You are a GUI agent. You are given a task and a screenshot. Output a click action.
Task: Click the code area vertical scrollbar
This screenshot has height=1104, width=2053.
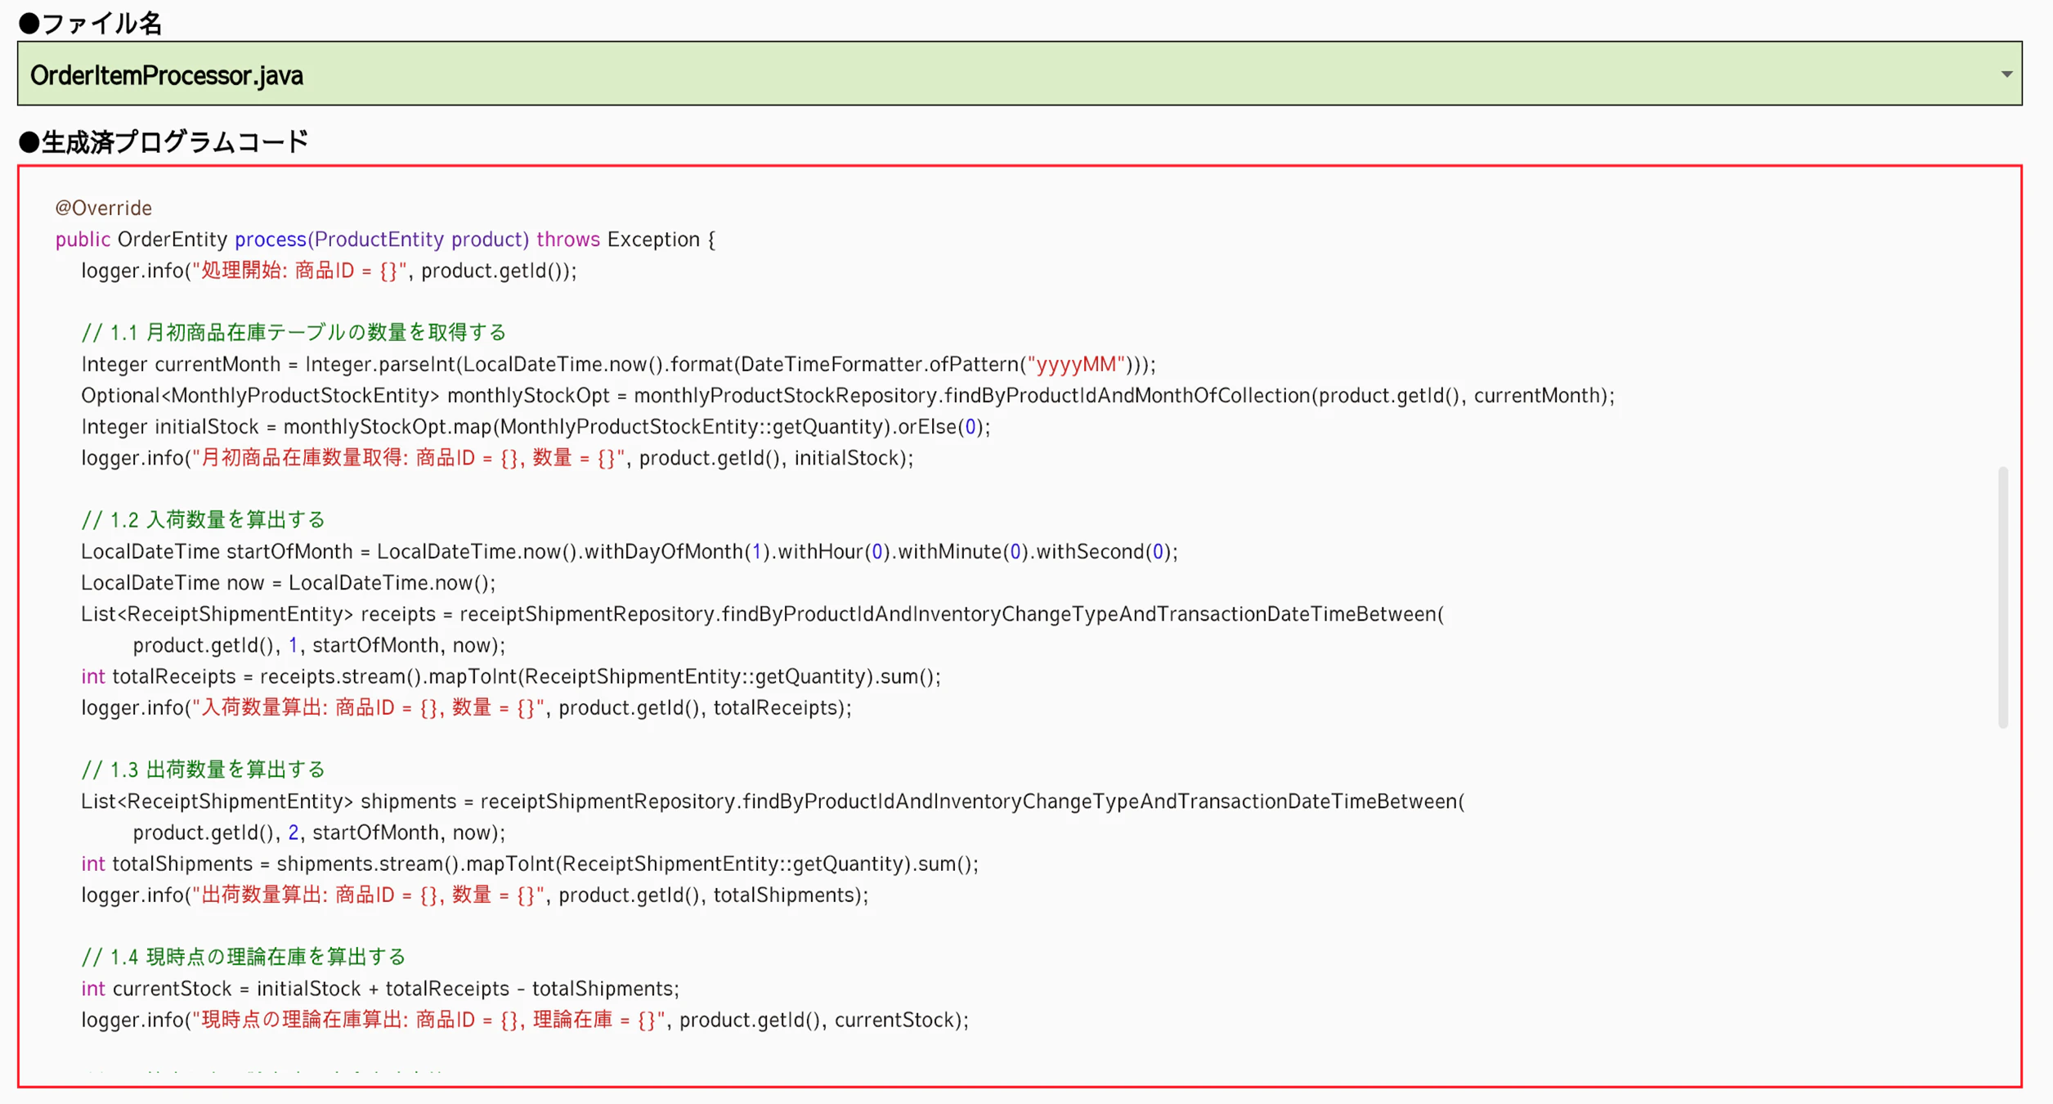coord(2002,597)
